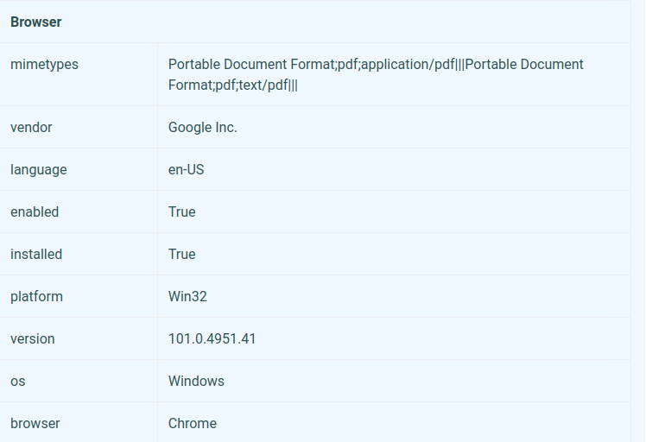Click the platform row label

36,297
